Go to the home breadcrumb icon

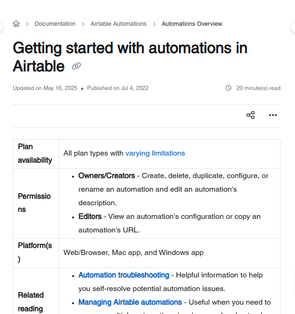[x=16, y=23]
